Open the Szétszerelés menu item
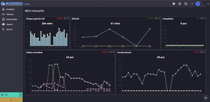Screen dimensions: 210x102 (x=11, y=19)
